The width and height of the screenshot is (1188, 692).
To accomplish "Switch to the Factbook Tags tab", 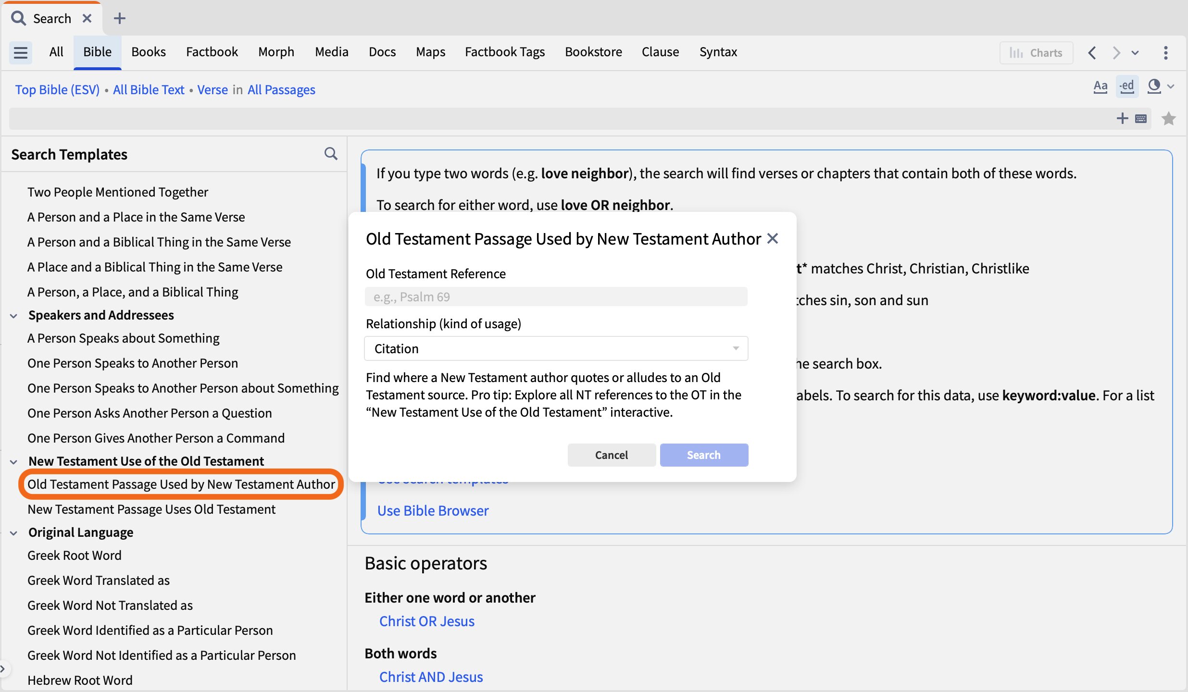I will point(505,52).
